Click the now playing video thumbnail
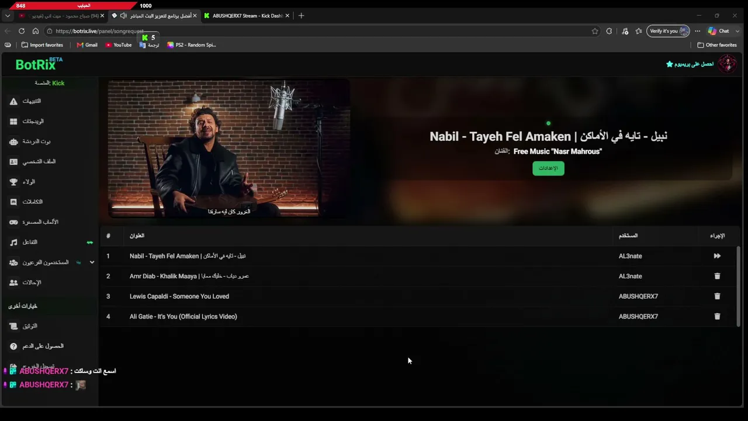748x421 pixels. click(228, 149)
